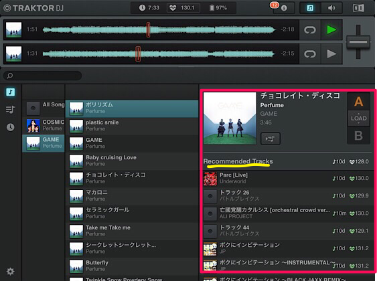The width and height of the screenshot is (377, 281).
Task: Select the GAME track in song list
Action: [132, 143]
